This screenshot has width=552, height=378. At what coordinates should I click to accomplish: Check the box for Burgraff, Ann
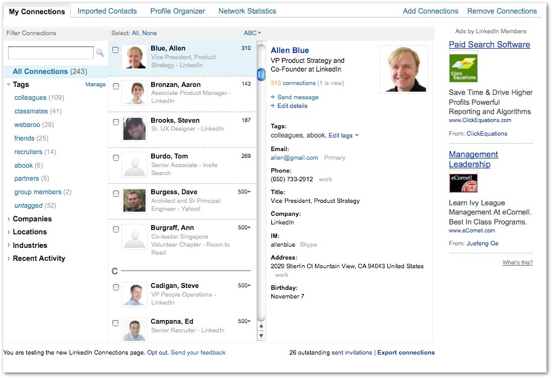tap(115, 229)
